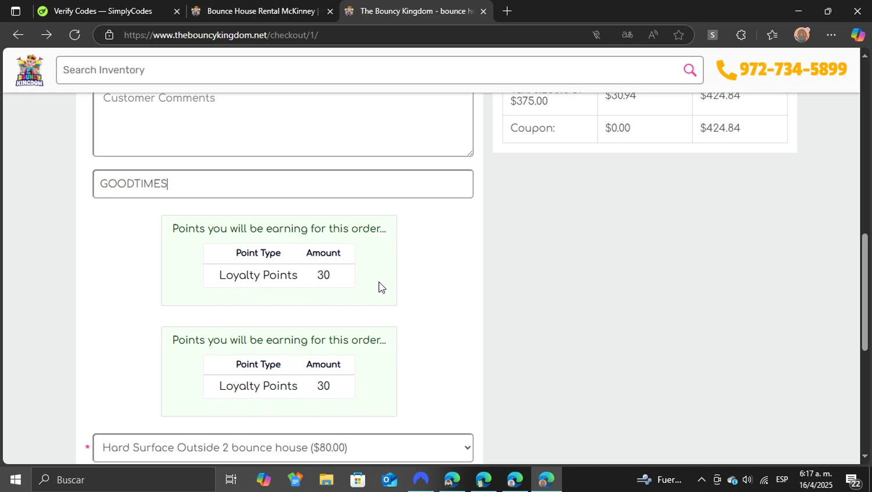Launch Copilot from the taskbar
Viewport: 872px width, 492px height.
[x=263, y=480]
